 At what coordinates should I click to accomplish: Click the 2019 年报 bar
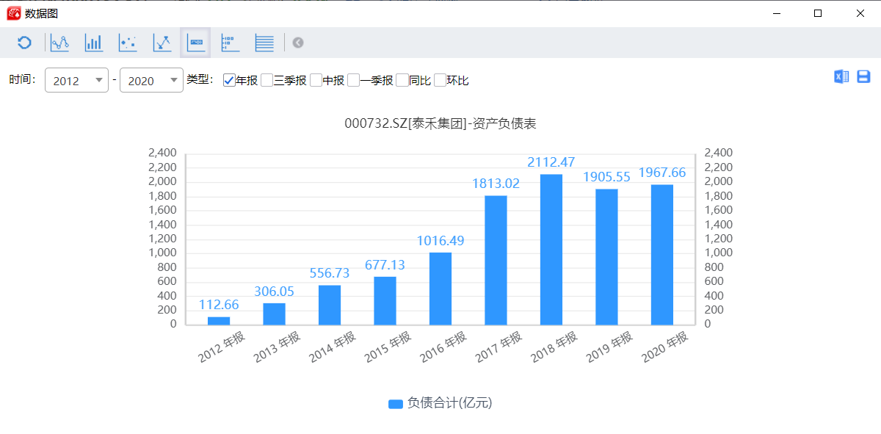click(606, 257)
